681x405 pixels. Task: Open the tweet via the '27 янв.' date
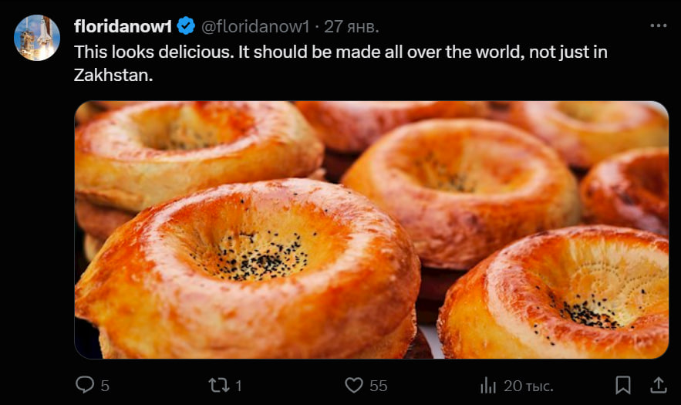[351, 26]
